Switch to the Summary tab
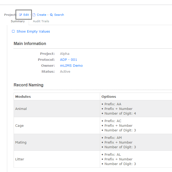 (x=18, y=21)
